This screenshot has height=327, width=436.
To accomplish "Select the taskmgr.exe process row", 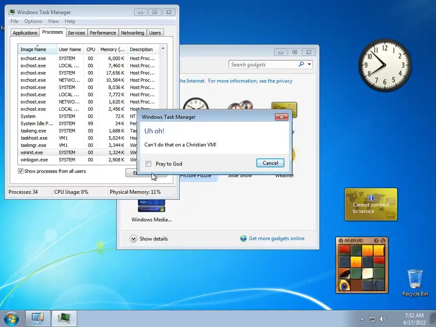I will tap(78, 145).
